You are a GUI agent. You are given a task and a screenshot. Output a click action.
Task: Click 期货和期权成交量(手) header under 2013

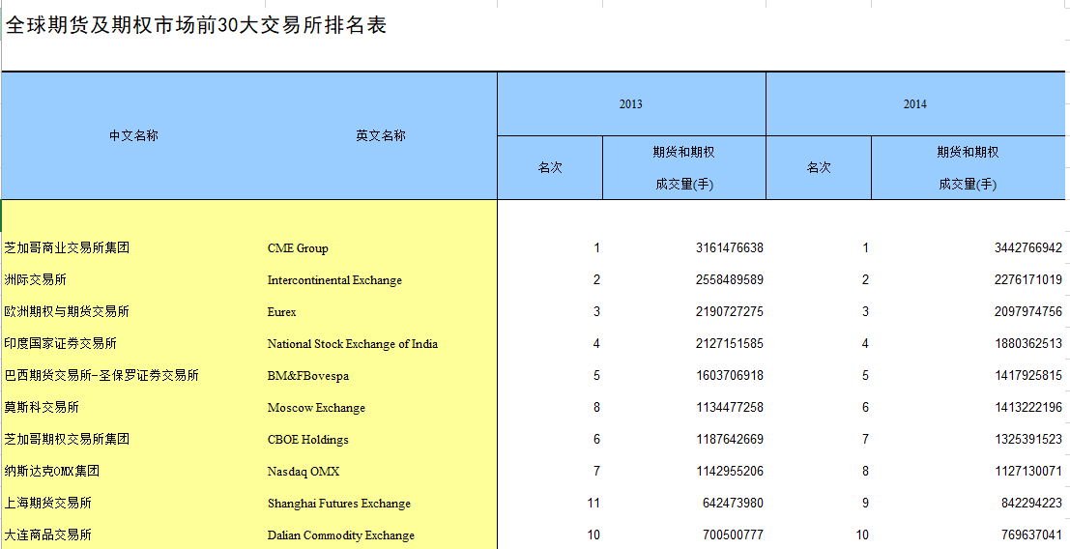tap(683, 168)
